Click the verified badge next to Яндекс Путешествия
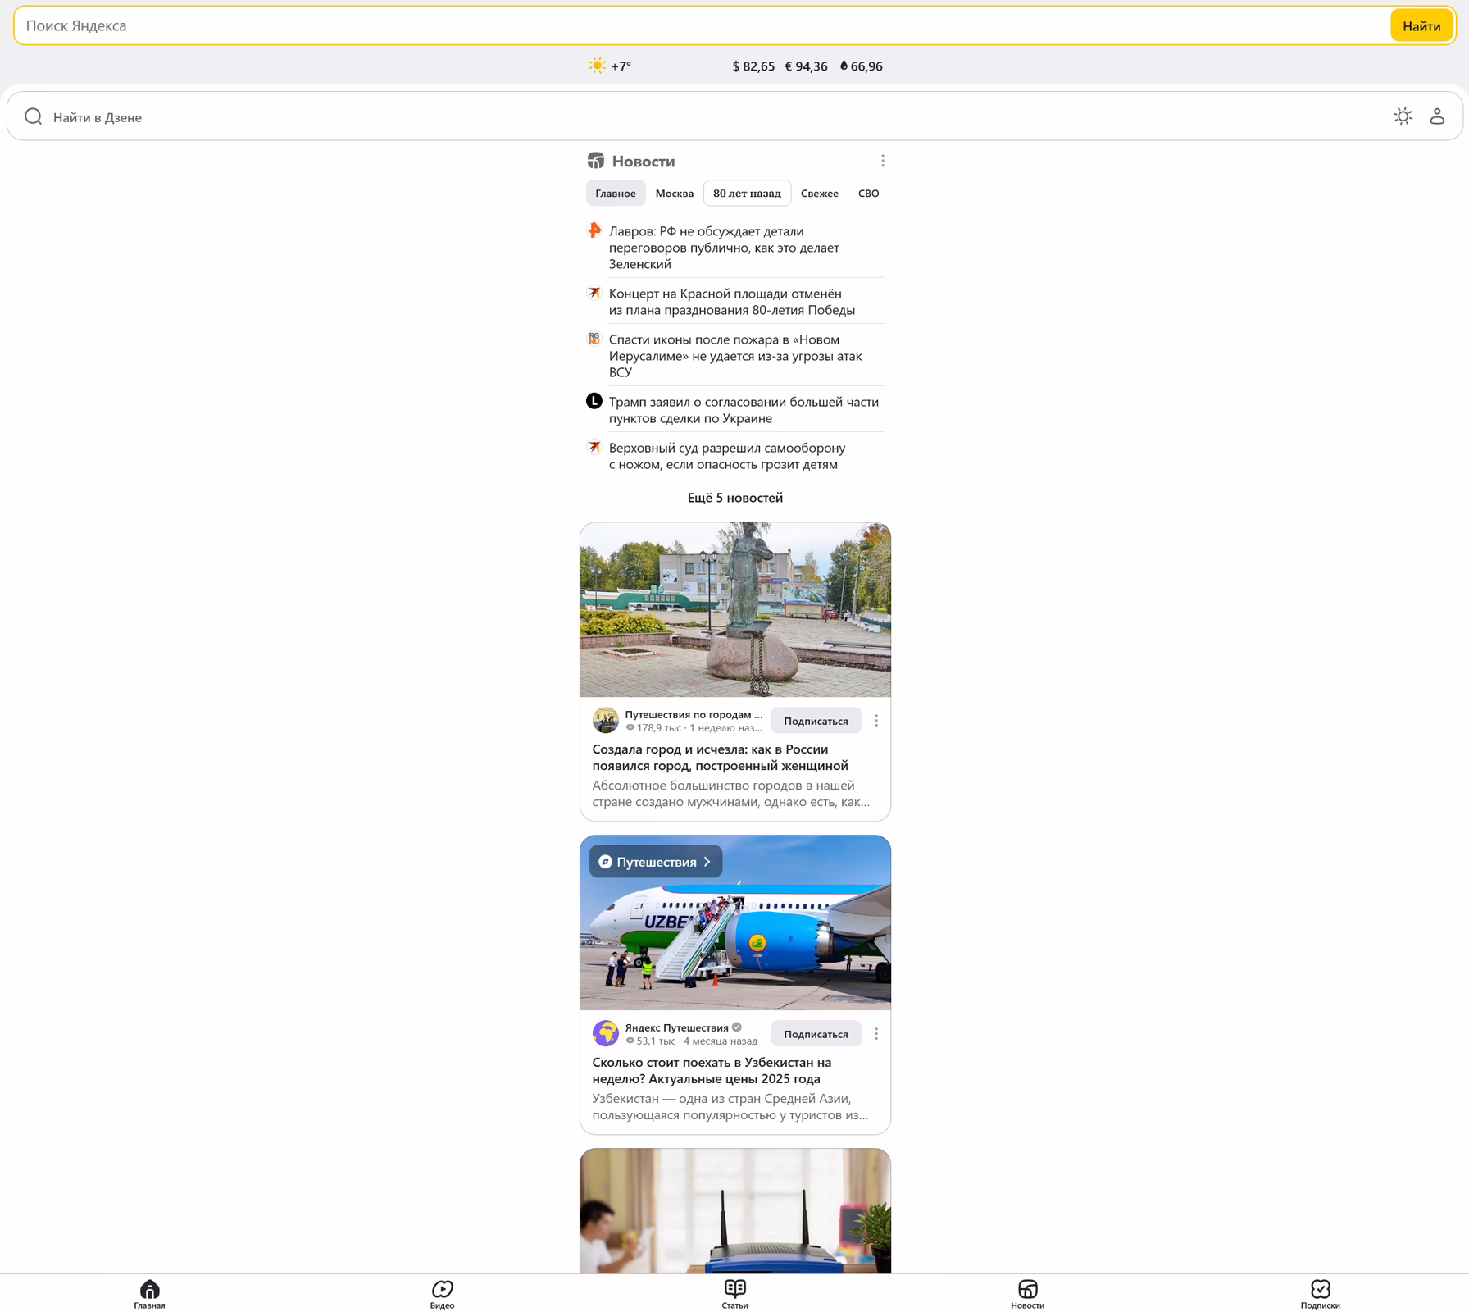The height and width of the screenshot is (1312, 1469). [x=737, y=1027]
